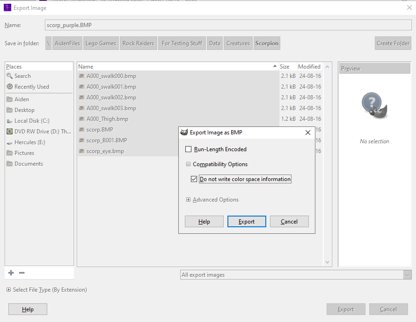The height and width of the screenshot is (322, 416).
Task: Select the DVD RW Drive (D:) icon
Action: click(9, 132)
